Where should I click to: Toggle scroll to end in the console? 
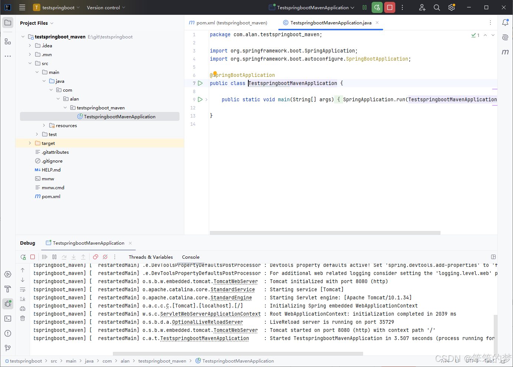click(x=22, y=299)
